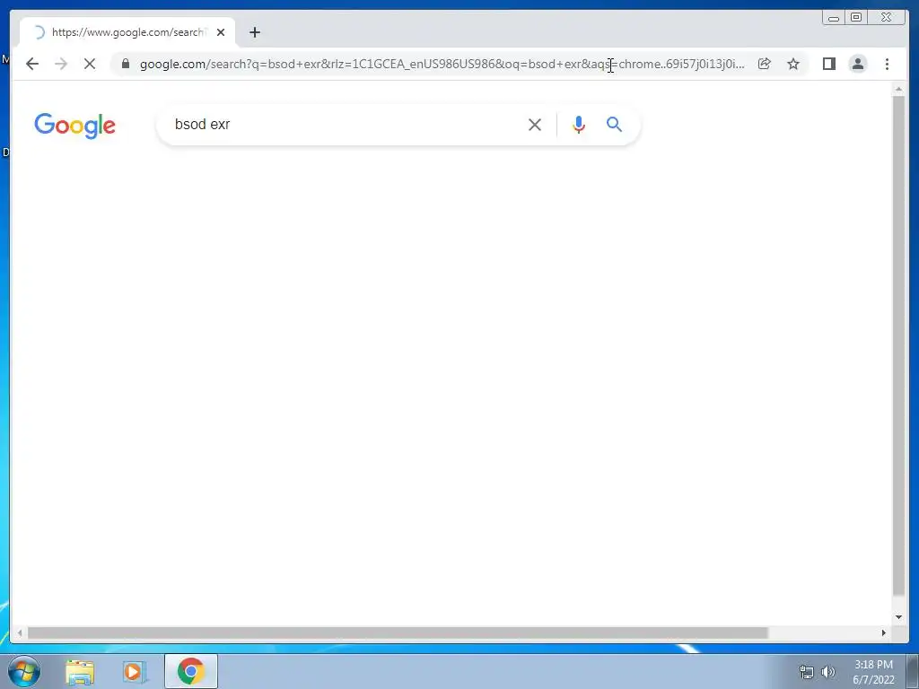Select the Chrome taskbar button
919x689 pixels.
point(190,671)
